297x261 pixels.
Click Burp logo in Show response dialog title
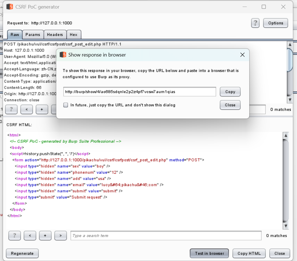[x=63, y=55]
